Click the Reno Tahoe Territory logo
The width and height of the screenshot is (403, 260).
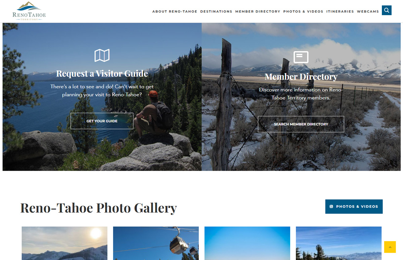click(29, 11)
